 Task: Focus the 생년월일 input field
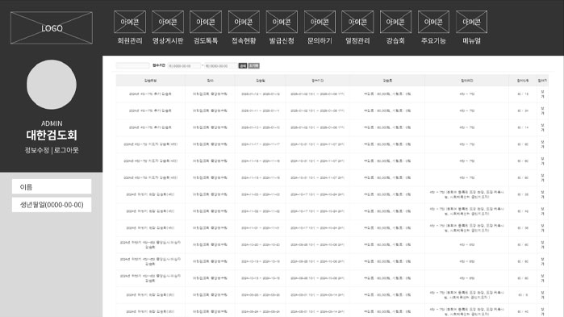pos(52,205)
